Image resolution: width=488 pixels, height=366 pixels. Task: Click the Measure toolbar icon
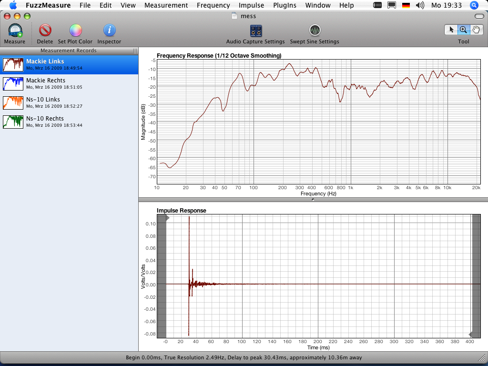[x=15, y=31]
